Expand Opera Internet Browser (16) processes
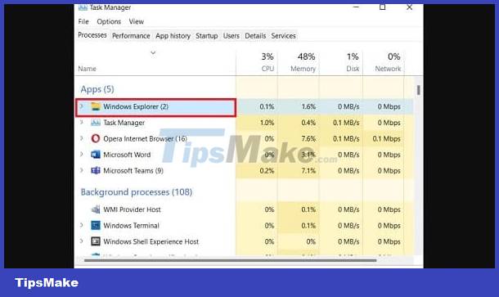This screenshot has height=297, width=499. point(82,138)
